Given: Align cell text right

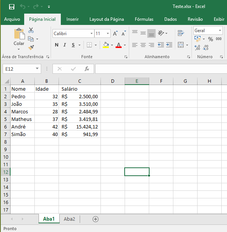Looking at the screenshot, I should click(151, 45).
